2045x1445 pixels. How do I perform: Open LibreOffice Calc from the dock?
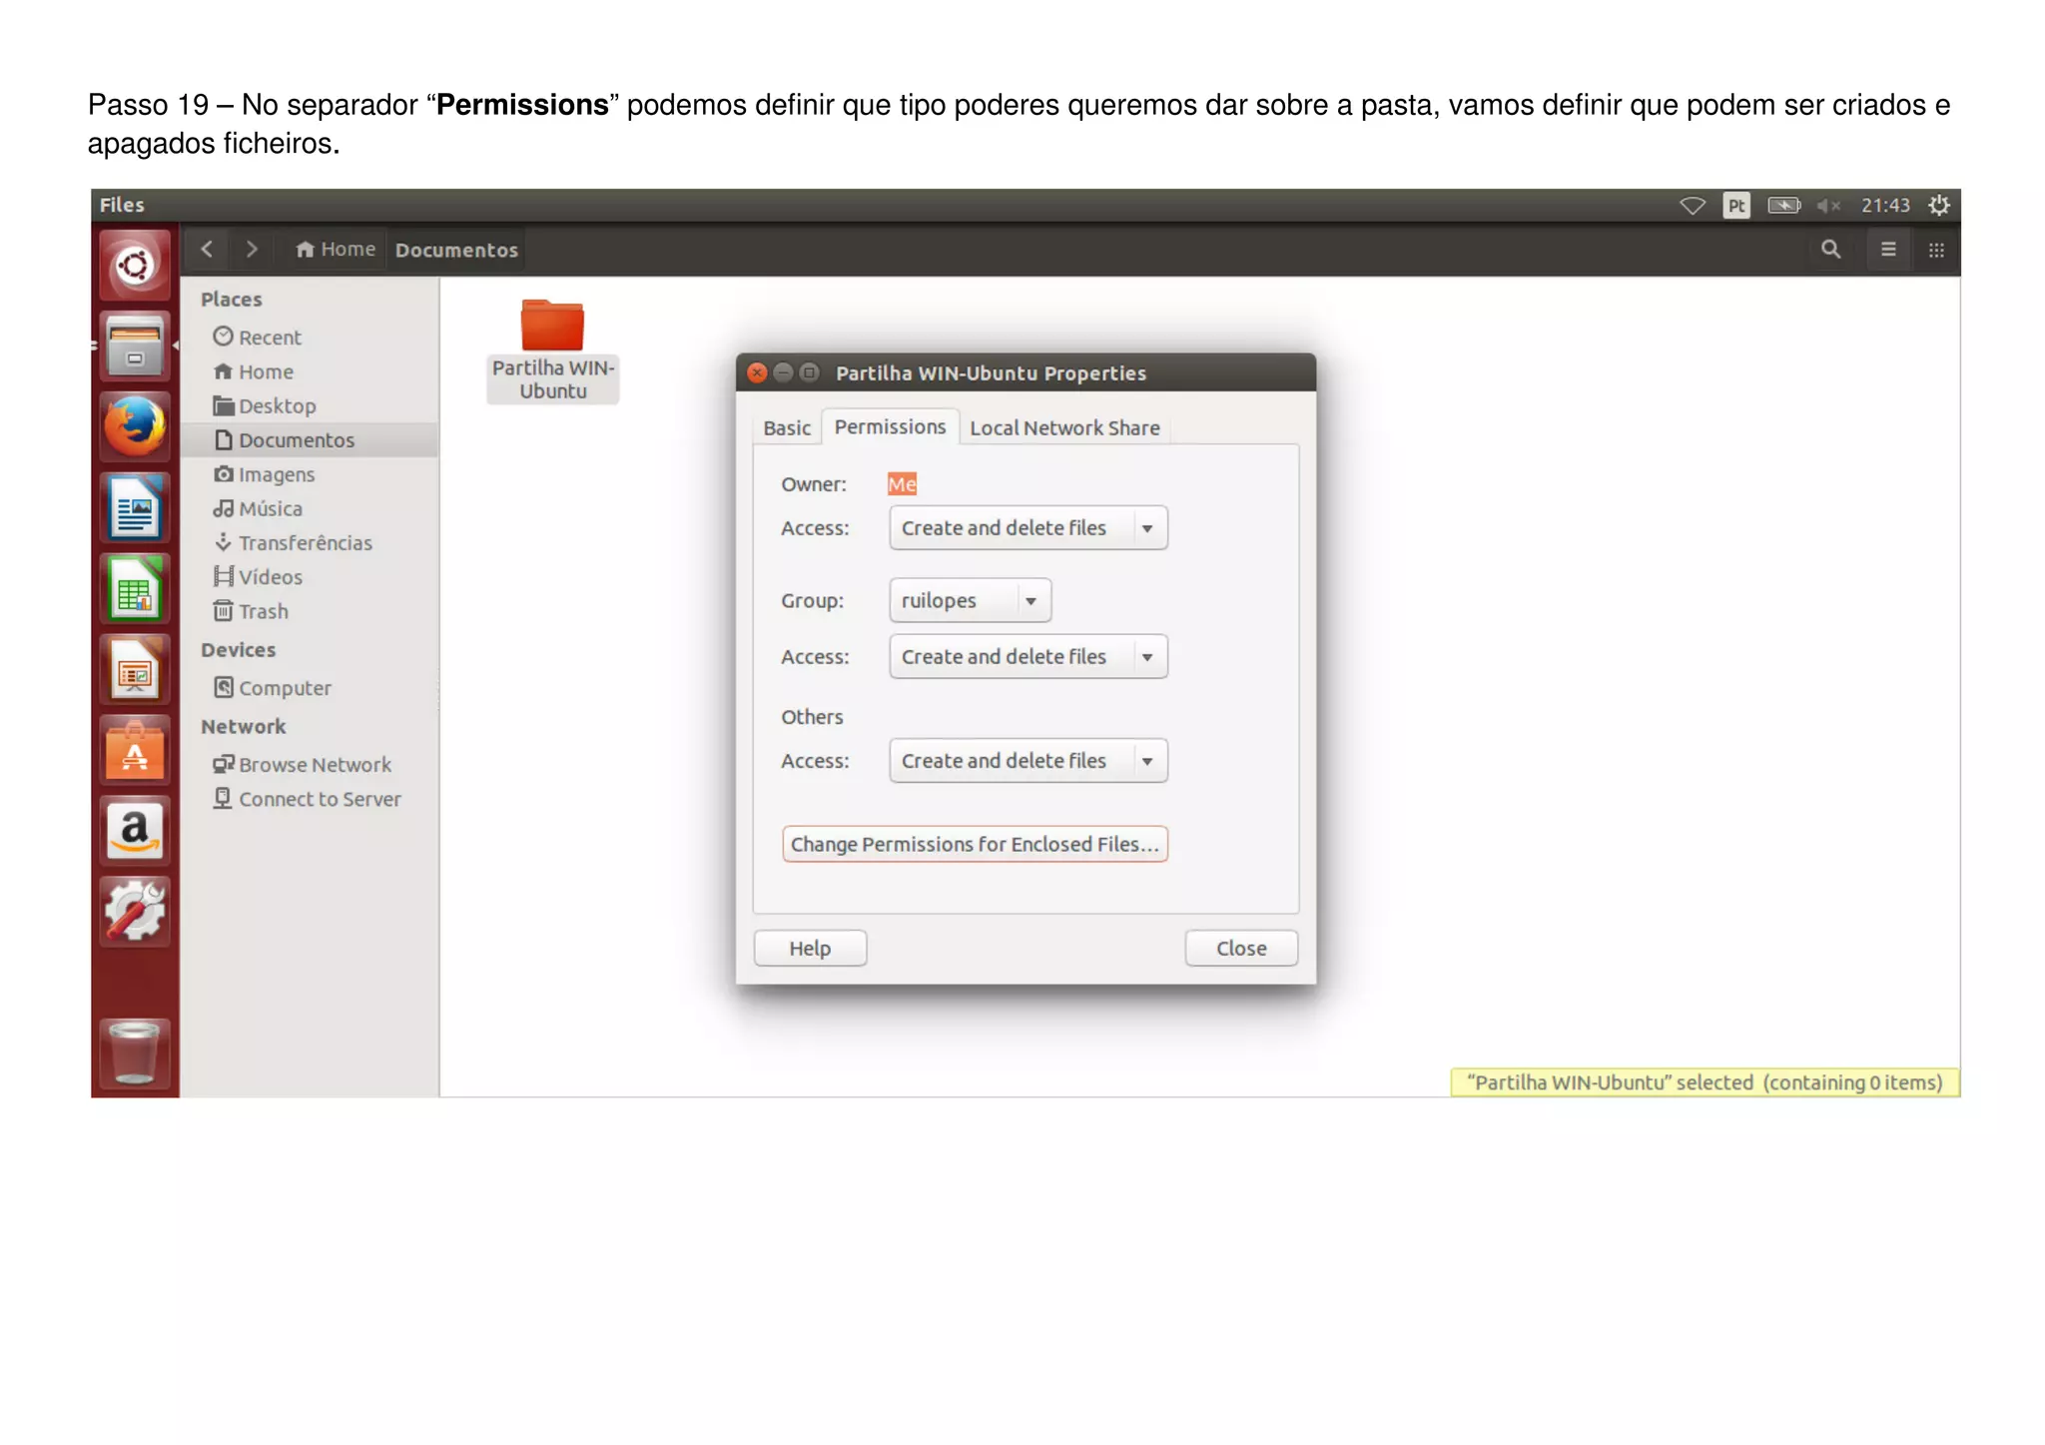point(135,591)
